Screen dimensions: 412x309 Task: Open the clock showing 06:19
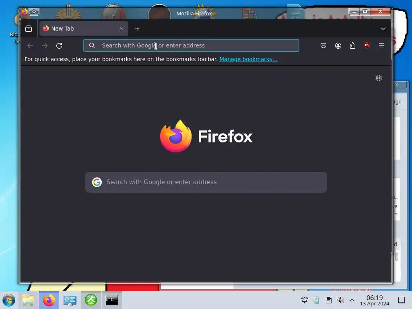coord(375,300)
